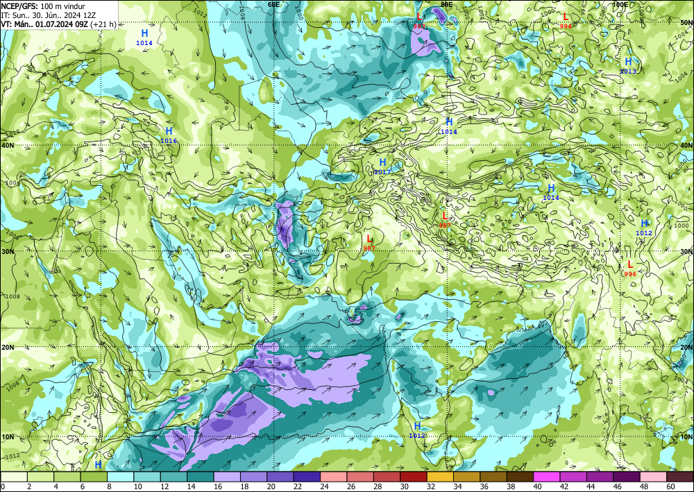Viewport: 694px width, 492px height.
Task: Choose the teal 12–14 legend swatch
Action: (x=174, y=477)
